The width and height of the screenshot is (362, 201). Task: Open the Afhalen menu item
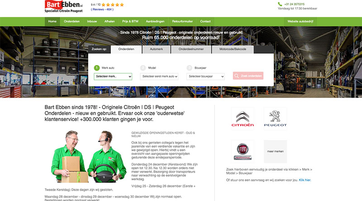click(x=110, y=21)
